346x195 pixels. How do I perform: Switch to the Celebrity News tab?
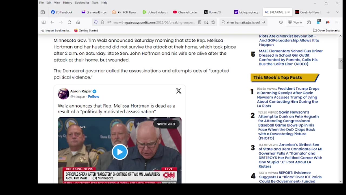coord(308,12)
